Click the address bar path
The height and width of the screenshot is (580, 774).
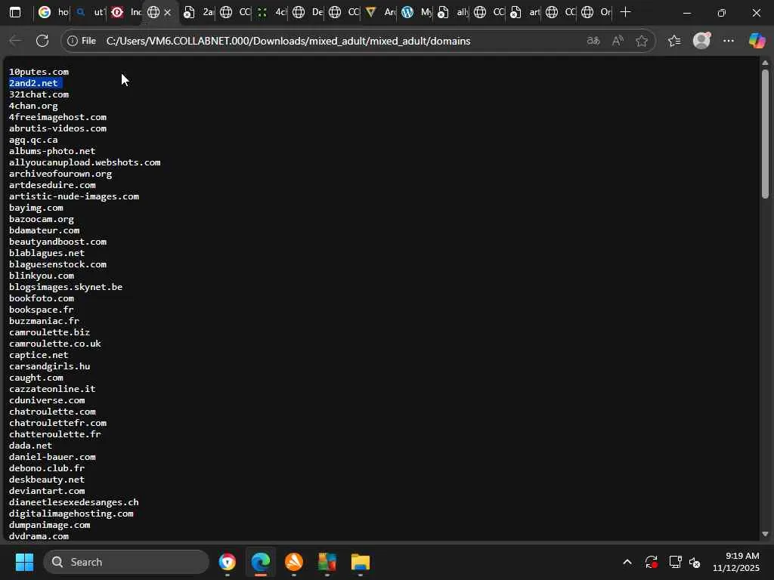click(288, 41)
